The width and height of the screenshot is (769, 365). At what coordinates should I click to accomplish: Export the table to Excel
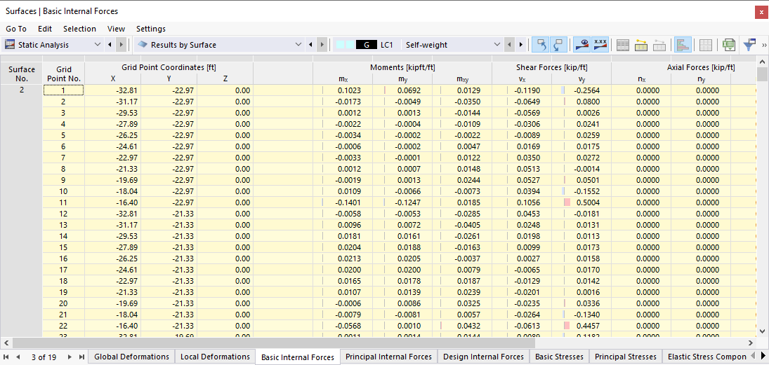click(729, 45)
